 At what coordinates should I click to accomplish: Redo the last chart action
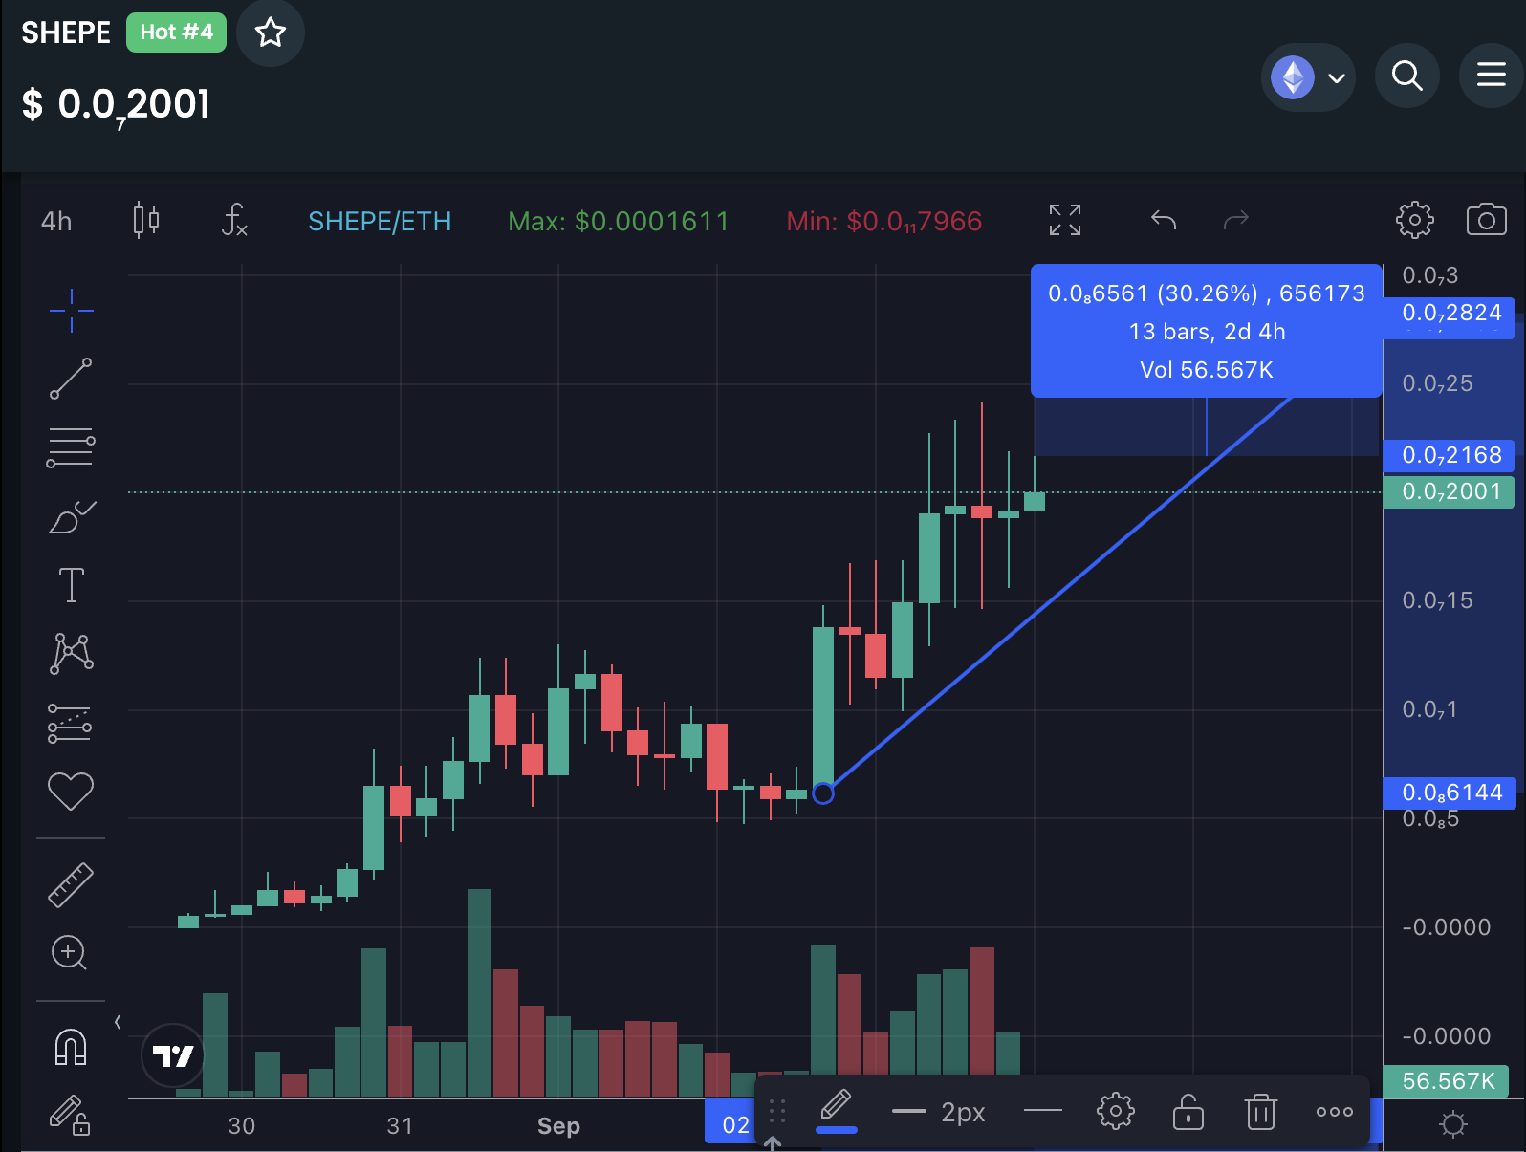coord(1236,221)
